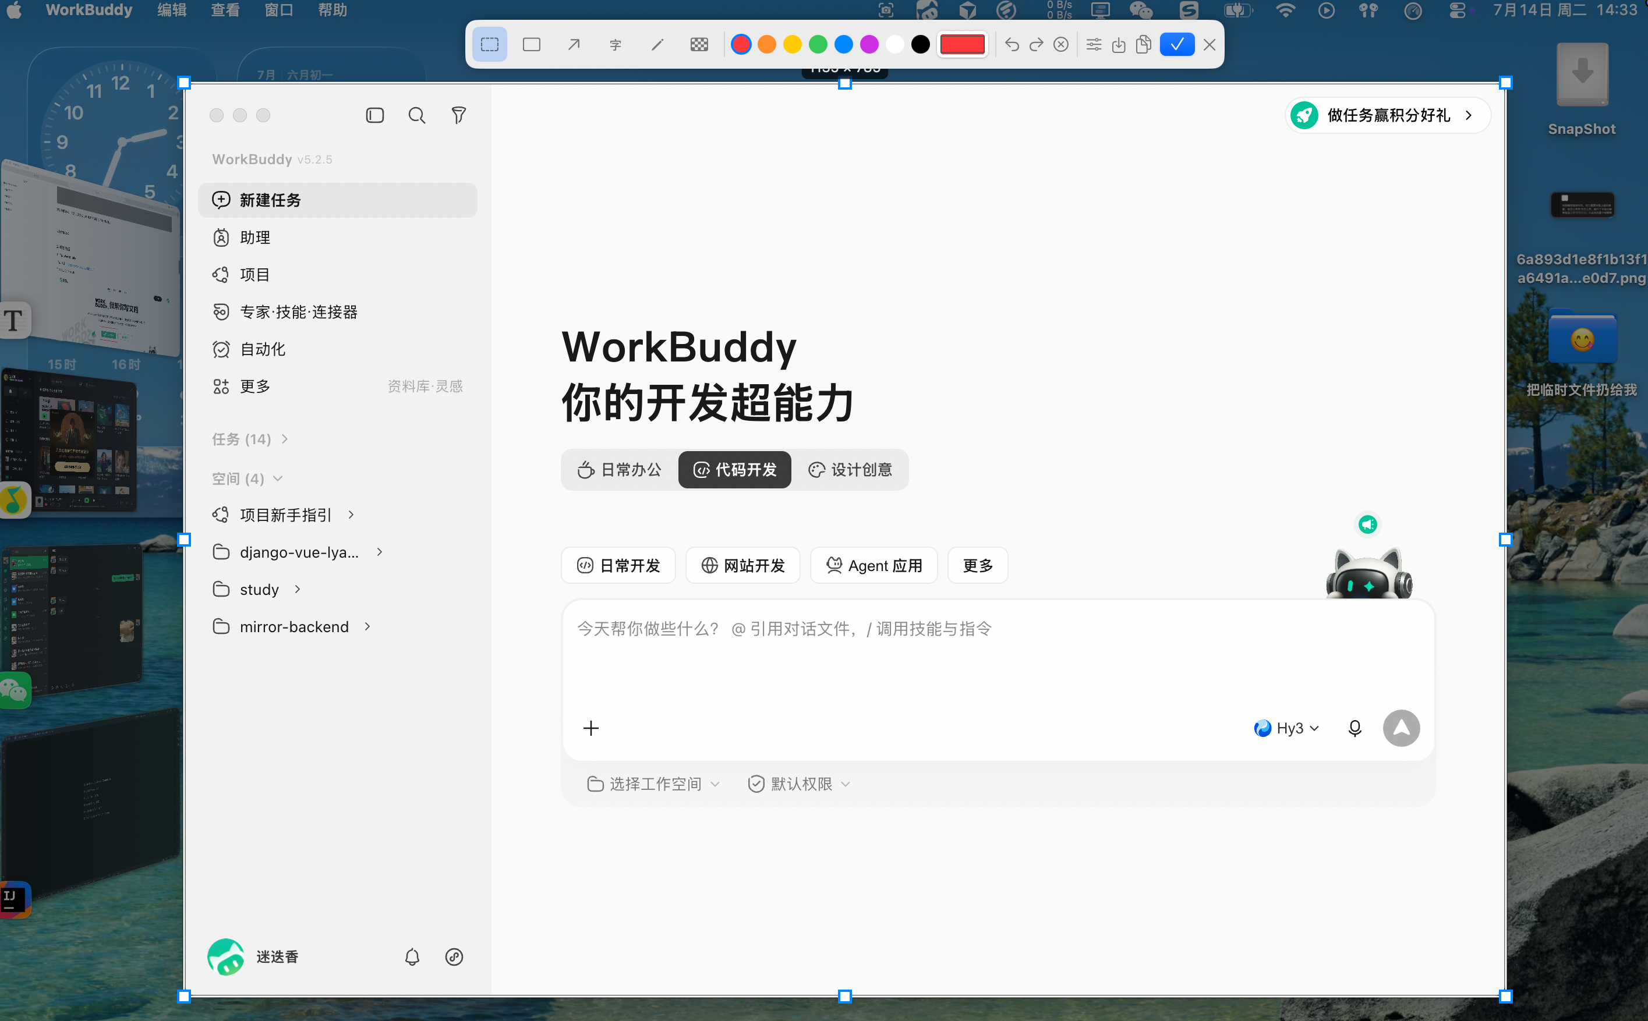This screenshot has width=1648, height=1021.
Task: Open notifications bell in sidebar footer
Action: pyautogui.click(x=412, y=956)
